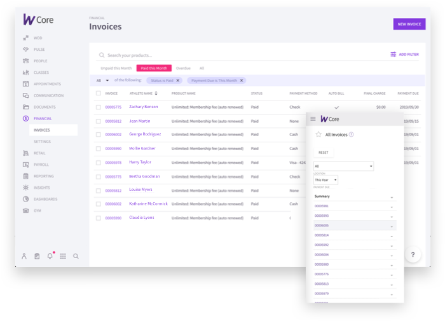Screen dimensions: 445x323
Task: Check the George Rodriguez invoice row
Action: [x=98, y=135]
